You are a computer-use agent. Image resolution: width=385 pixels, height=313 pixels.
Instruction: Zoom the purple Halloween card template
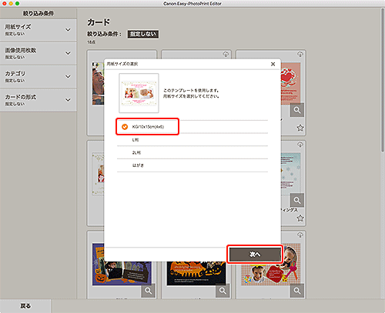(148, 291)
